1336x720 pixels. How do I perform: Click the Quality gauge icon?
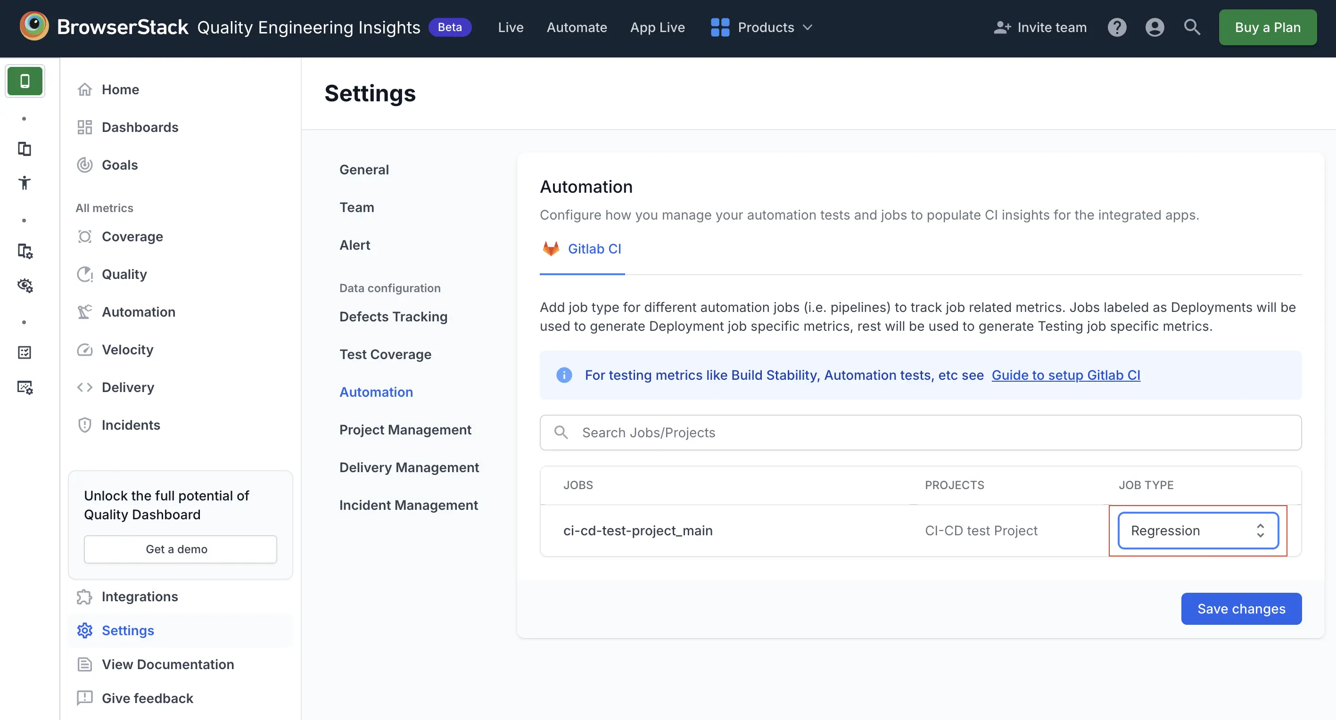point(84,274)
